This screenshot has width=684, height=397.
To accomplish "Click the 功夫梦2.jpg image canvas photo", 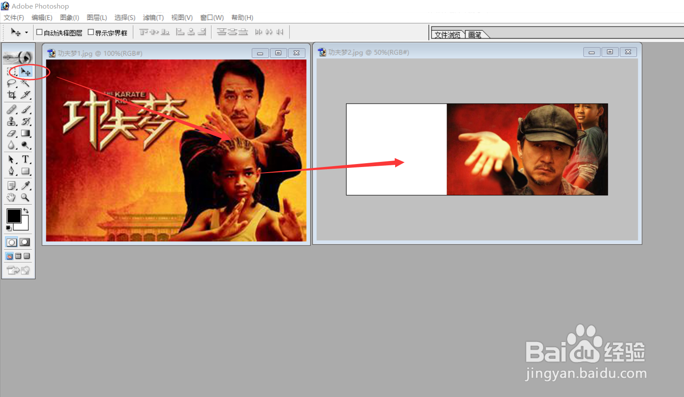I will (527, 149).
